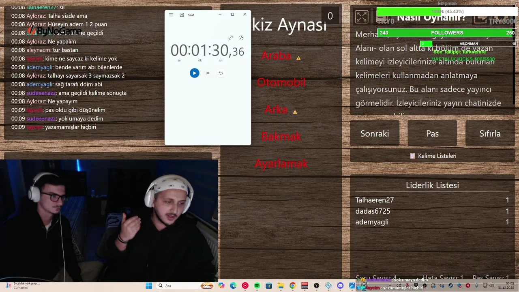Click the taskbar Ara search box
This screenshot has width=519, height=292.
point(185,286)
